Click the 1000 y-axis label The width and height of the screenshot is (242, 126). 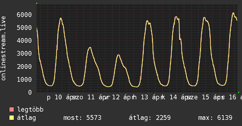coord(24,79)
